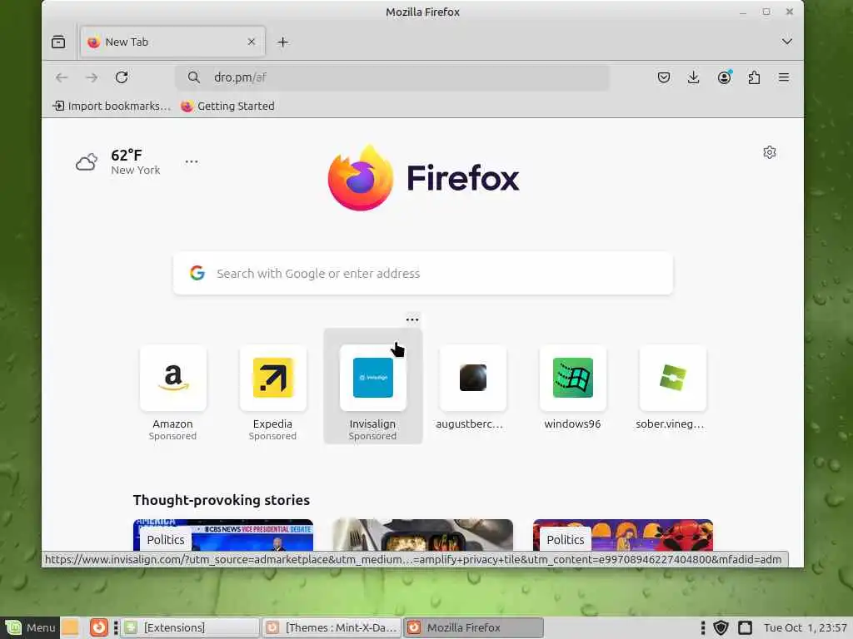Maximize the Mozilla Firefox window
The width and height of the screenshot is (853, 639).
[766, 12]
